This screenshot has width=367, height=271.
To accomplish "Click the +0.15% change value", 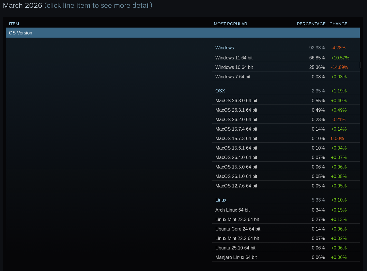I will [x=339, y=210].
